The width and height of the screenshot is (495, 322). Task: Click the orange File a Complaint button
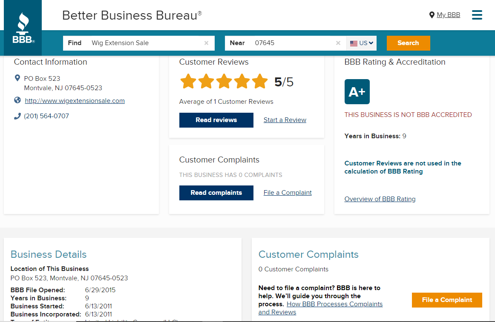447,300
